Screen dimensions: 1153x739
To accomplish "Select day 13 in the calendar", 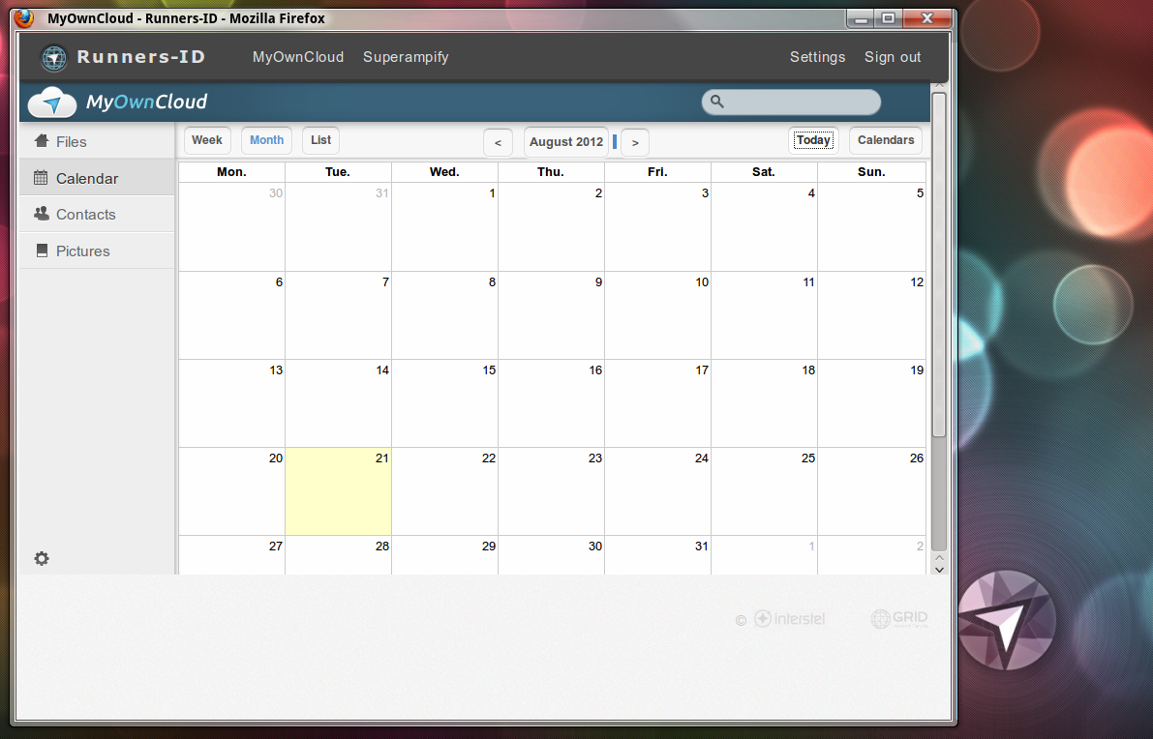I will pyautogui.click(x=231, y=403).
